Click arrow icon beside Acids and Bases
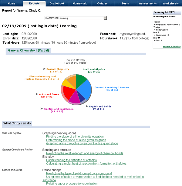This screenshot has width=182, height=186. [x=37, y=94]
